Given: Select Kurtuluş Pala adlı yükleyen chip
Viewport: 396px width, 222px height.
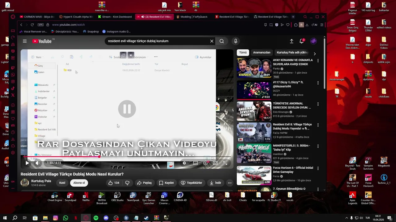Looking at the screenshot, I should [292, 52].
